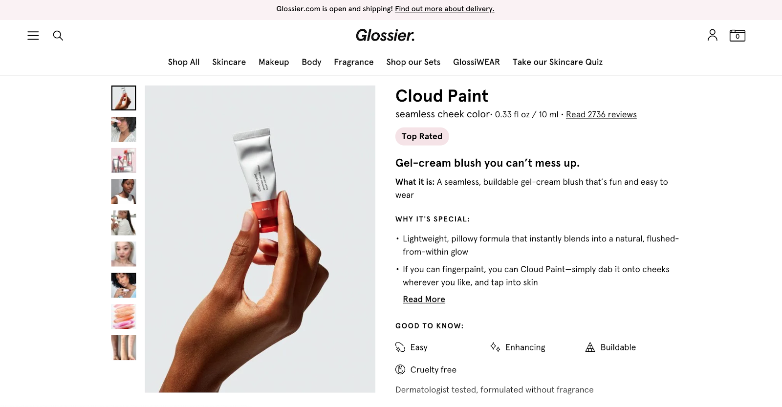Open the Skincare menu
Viewport: 782px width, 407px height.
click(x=229, y=62)
